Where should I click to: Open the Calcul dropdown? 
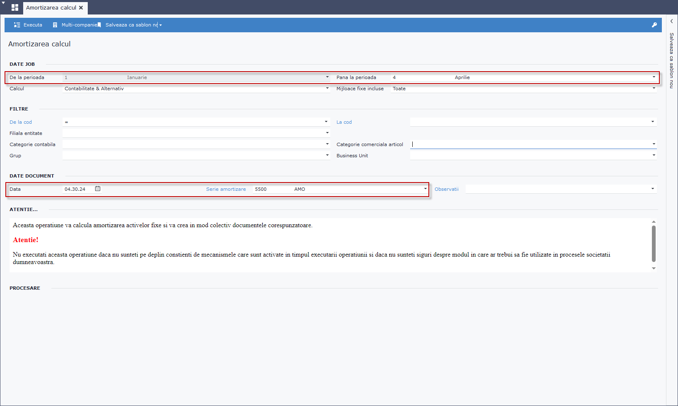[x=327, y=88]
